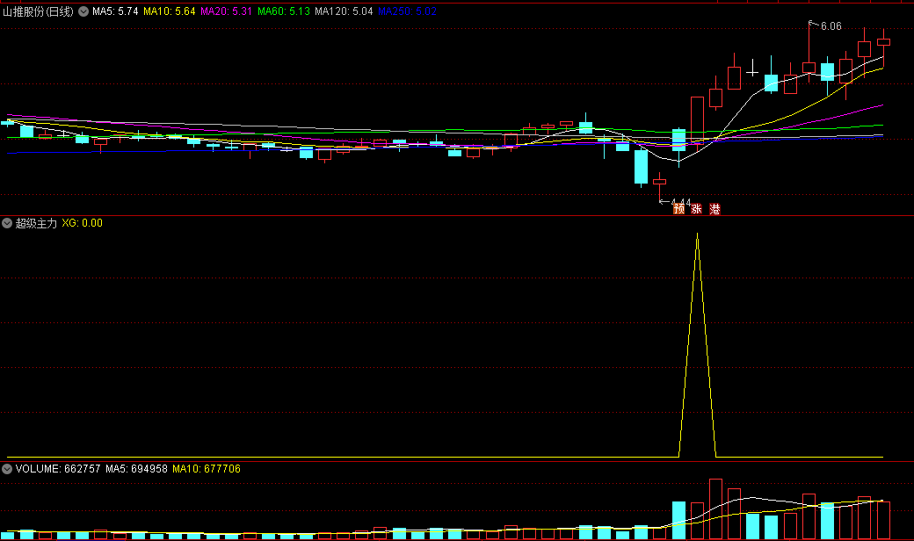
Task: Open the VOLUME indicator dropdown chevron
Action: point(7,469)
